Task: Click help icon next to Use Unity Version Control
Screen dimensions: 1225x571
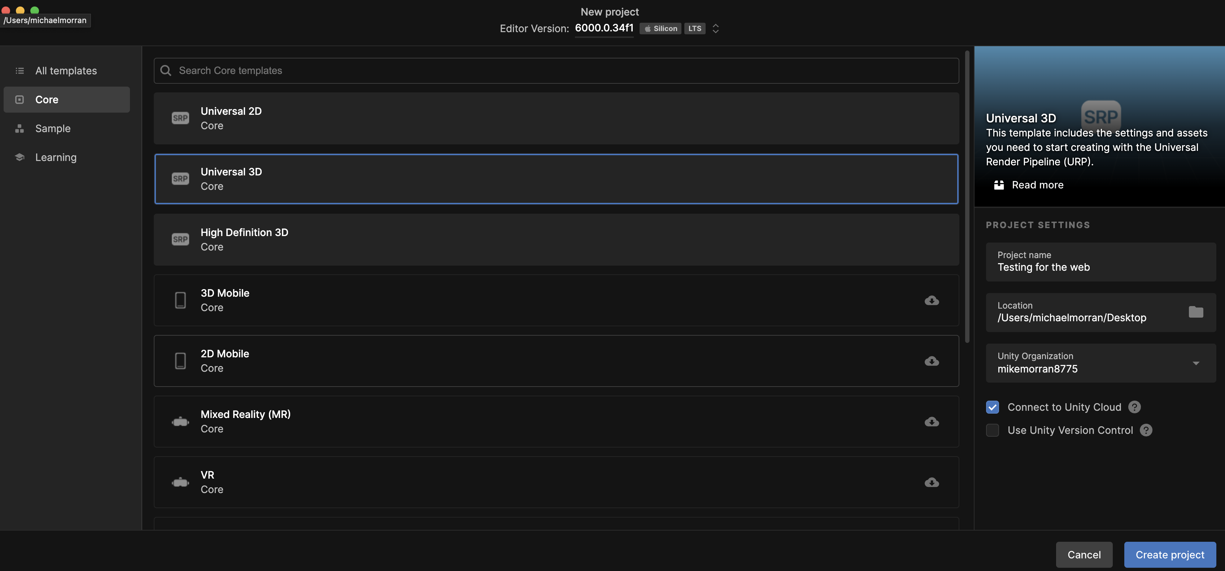Action: tap(1146, 430)
